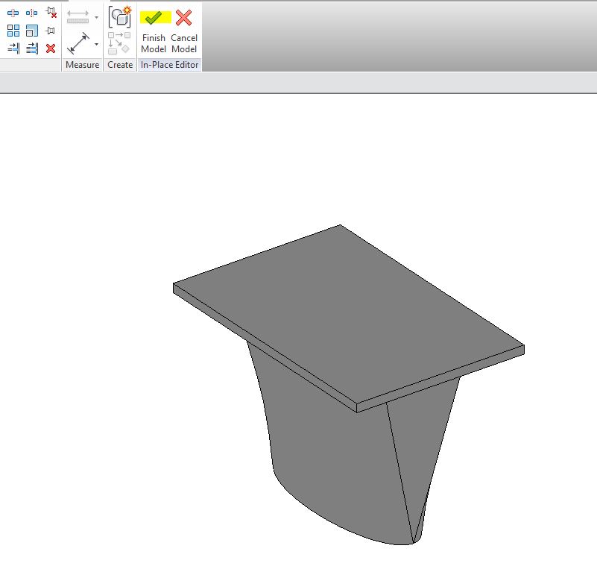Screen dimensions: 597x572
Task: Click the Measure panel title
Action: pyautogui.click(x=82, y=65)
